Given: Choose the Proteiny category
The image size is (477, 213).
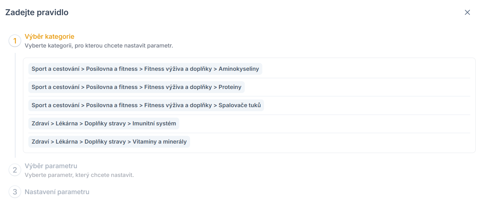Looking at the screenshot, I should tap(136, 87).
